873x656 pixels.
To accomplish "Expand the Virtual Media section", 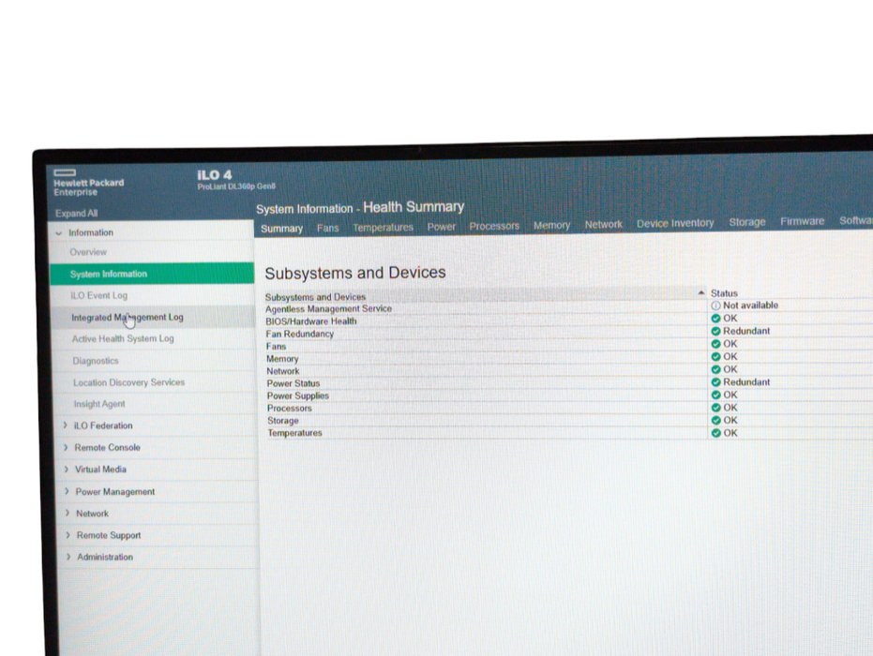I will (x=67, y=470).
